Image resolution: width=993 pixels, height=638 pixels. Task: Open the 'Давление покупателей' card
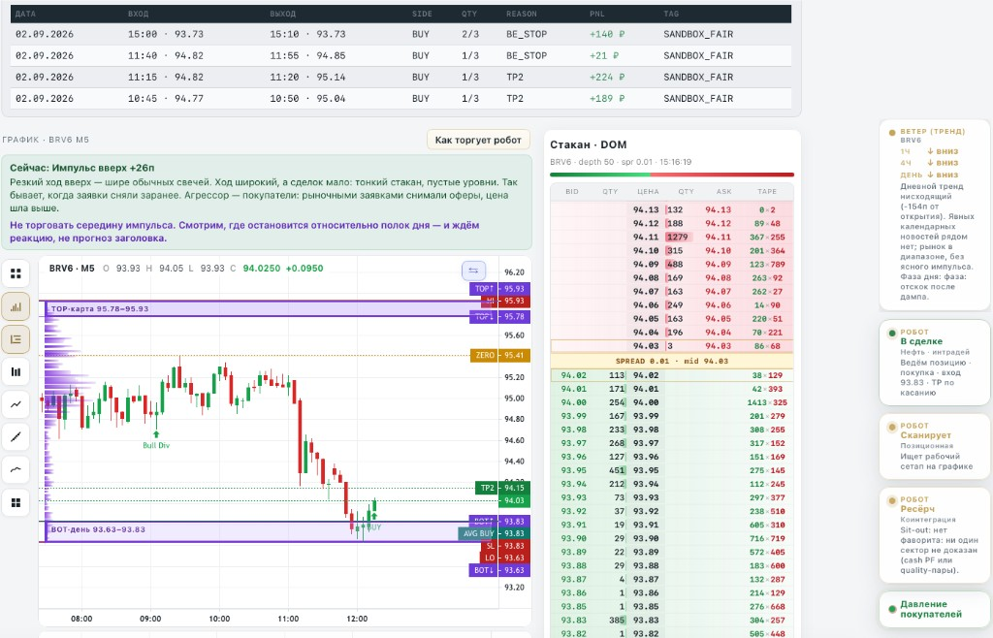click(x=934, y=610)
